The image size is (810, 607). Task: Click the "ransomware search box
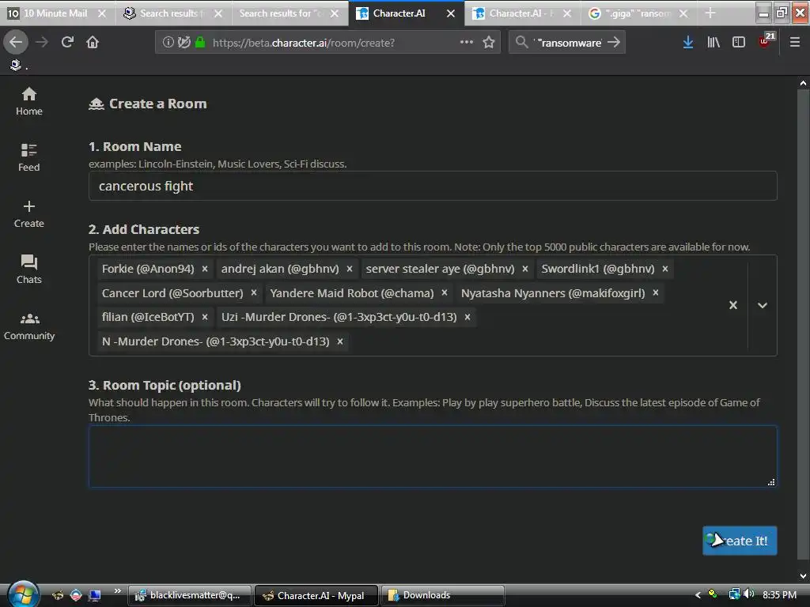click(x=567, y=43)
